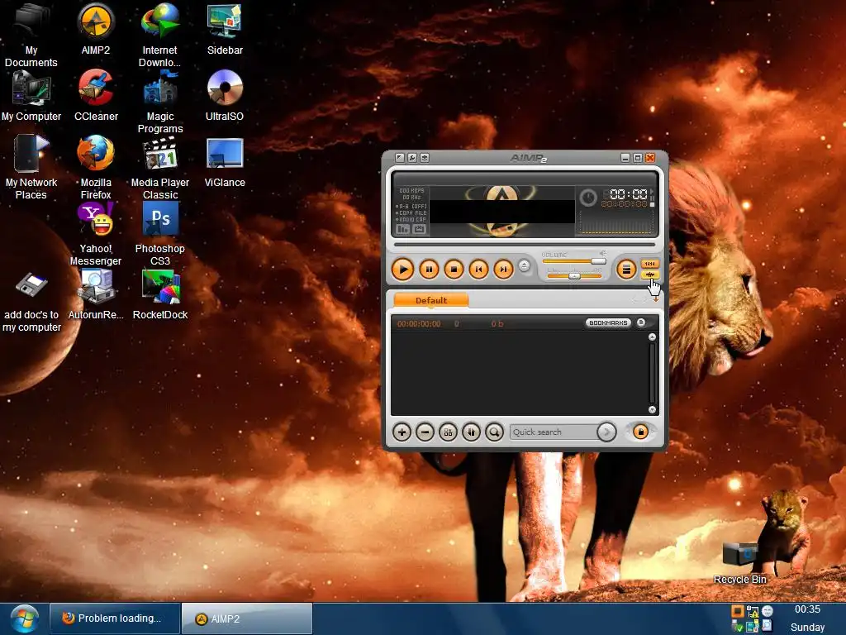Click the 00:35 system tray clock
The image size is (846, 635).
click(807, 609)
